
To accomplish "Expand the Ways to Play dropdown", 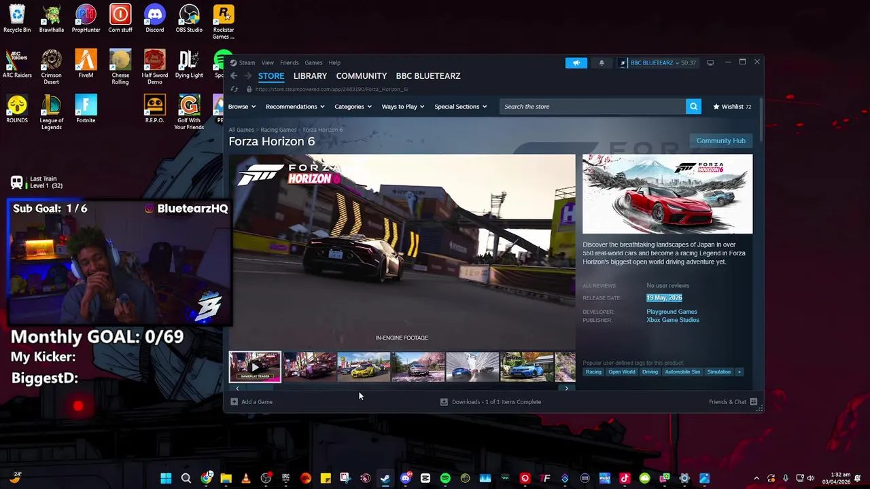I will [403, 107].
